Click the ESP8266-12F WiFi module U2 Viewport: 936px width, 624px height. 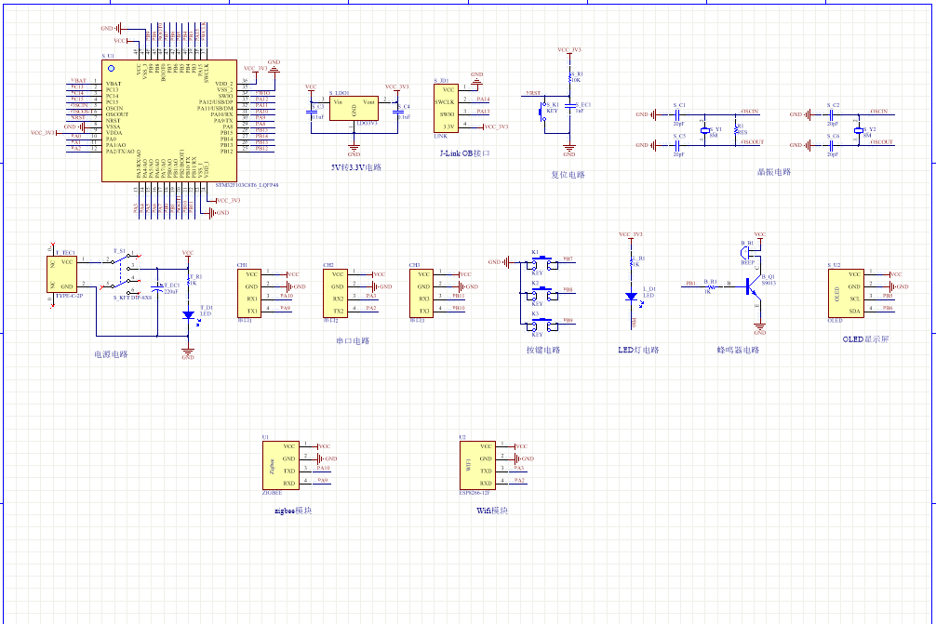tap(477, 465)
